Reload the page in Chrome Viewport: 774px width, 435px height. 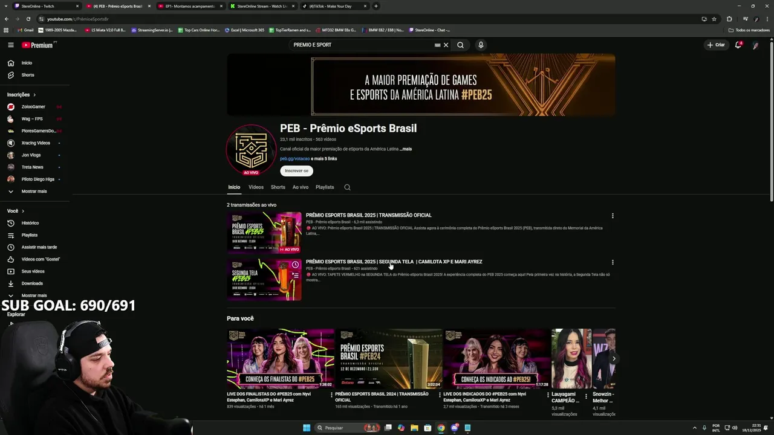click(28, 19)
